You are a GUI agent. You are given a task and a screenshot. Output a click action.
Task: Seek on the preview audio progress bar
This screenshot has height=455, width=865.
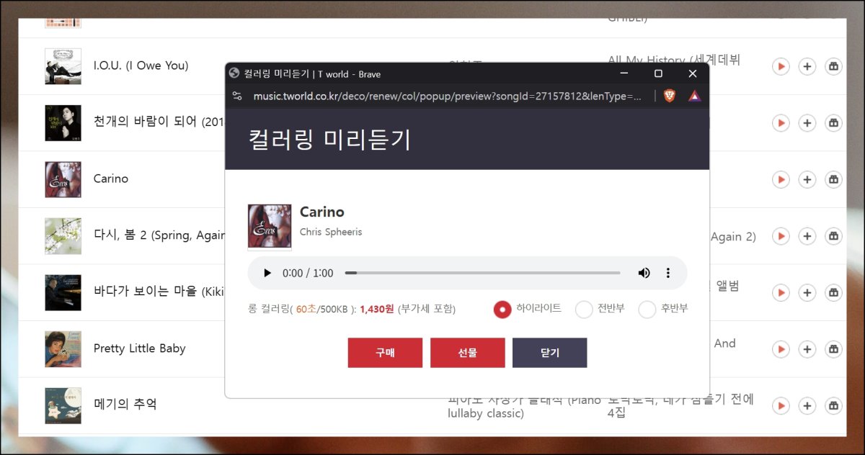click(483, 273)
